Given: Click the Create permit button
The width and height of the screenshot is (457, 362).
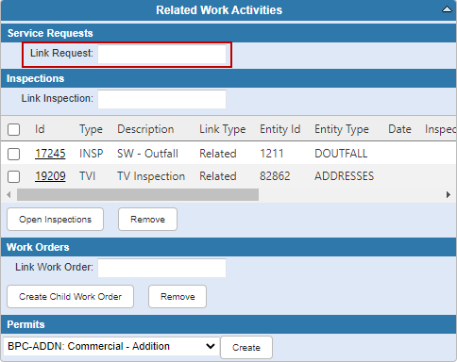Looking at the screenshot, I should tap(246, 348).
